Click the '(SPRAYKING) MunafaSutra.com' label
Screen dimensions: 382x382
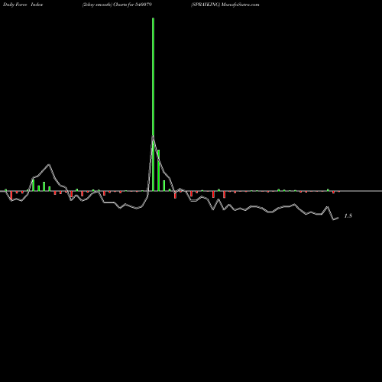tap(225, 5)
